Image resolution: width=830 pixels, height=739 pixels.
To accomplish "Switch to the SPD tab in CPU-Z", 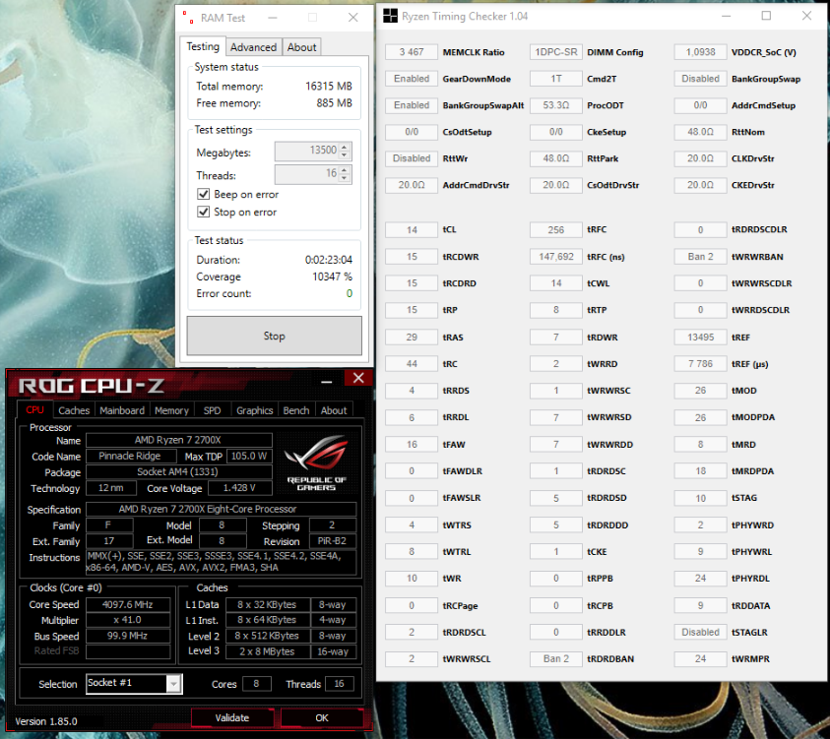I will click(212, 410).
